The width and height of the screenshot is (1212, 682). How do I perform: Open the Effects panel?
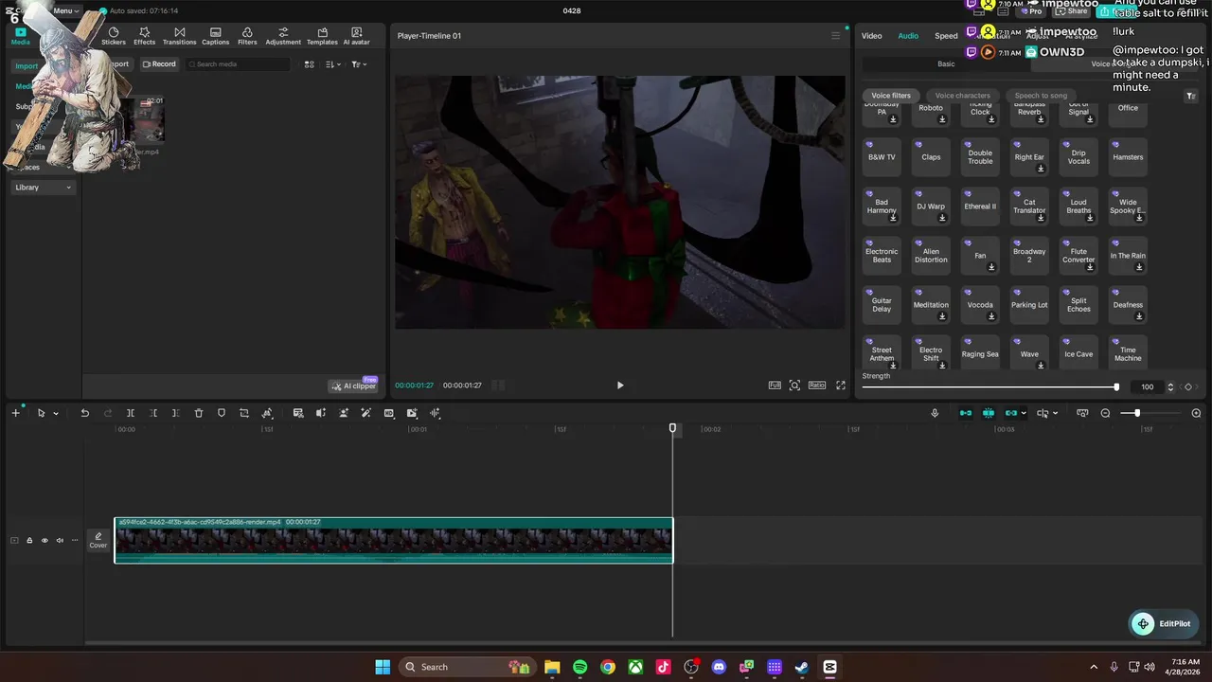145,36
